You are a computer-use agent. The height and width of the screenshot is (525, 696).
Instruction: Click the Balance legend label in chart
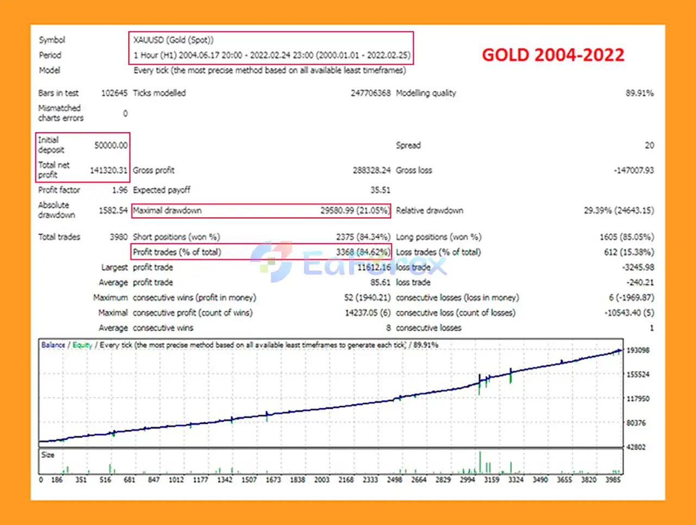click(53, 345)
